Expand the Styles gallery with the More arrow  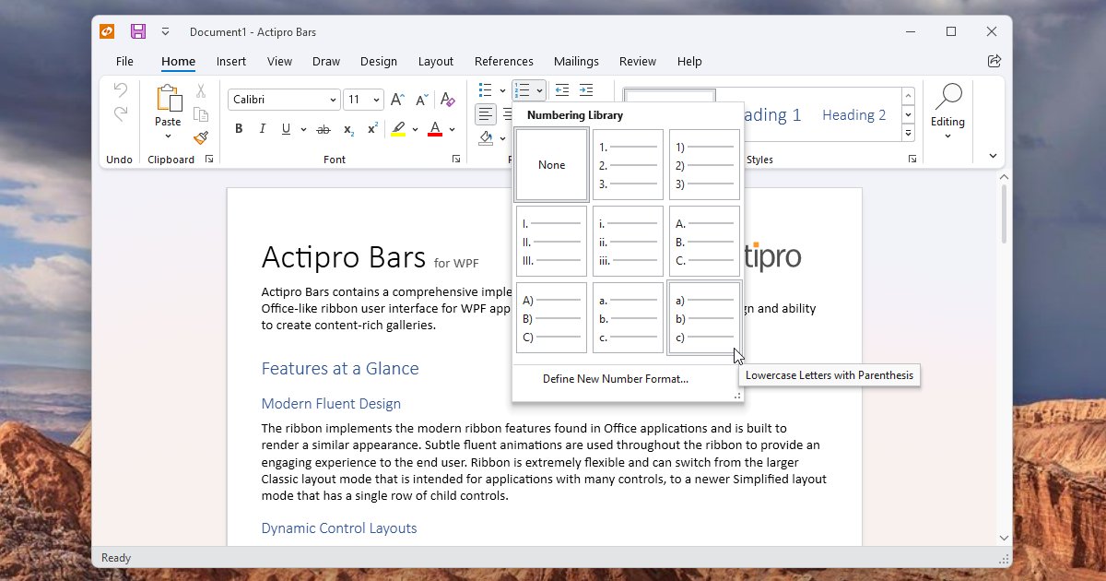[x=908, y=133]
